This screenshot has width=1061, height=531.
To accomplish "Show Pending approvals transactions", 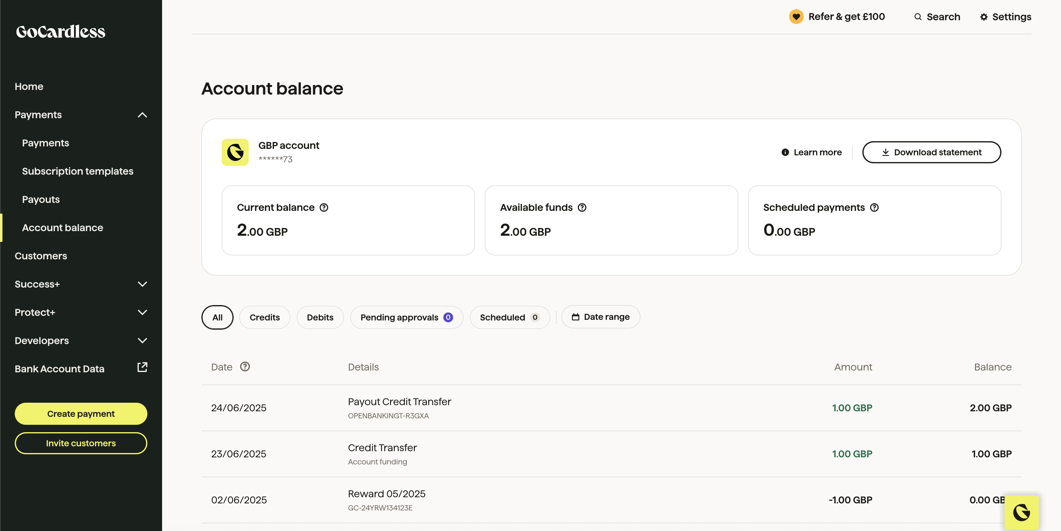I will [406, 317].
